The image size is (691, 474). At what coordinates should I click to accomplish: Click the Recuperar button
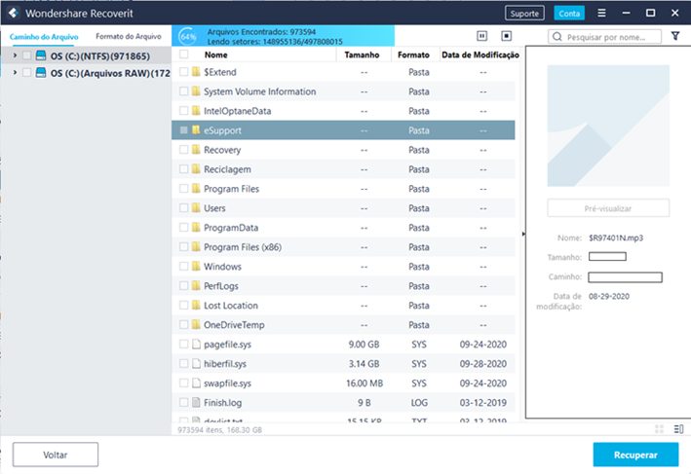635,455
